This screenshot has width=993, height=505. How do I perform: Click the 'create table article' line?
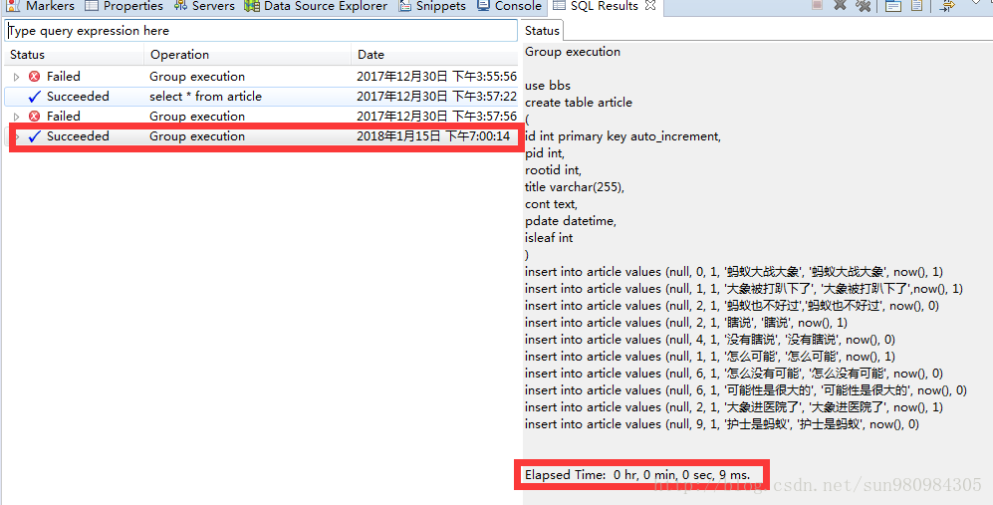click(579, 103)
